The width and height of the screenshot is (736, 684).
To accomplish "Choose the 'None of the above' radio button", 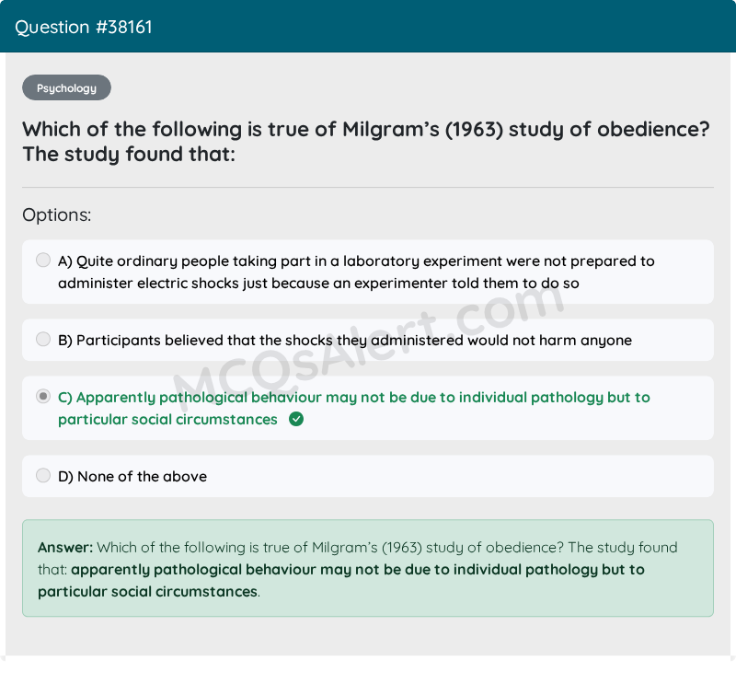I will pos(43,476).
